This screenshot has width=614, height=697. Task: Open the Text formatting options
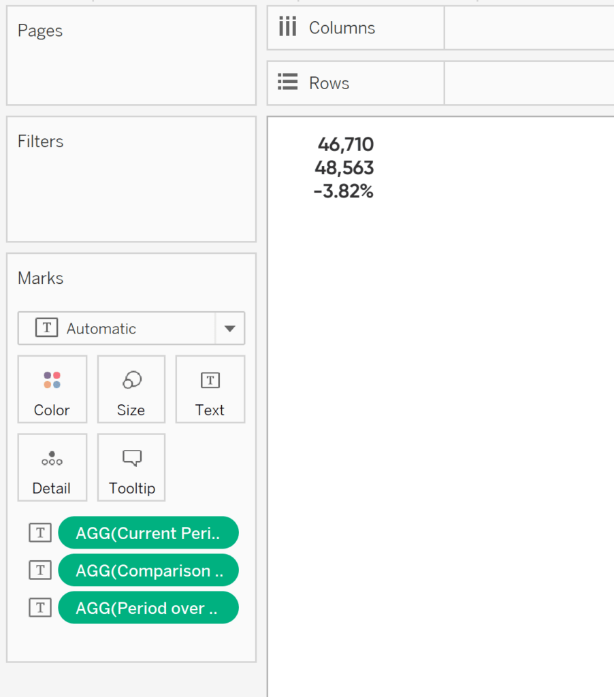pos(210,389)
